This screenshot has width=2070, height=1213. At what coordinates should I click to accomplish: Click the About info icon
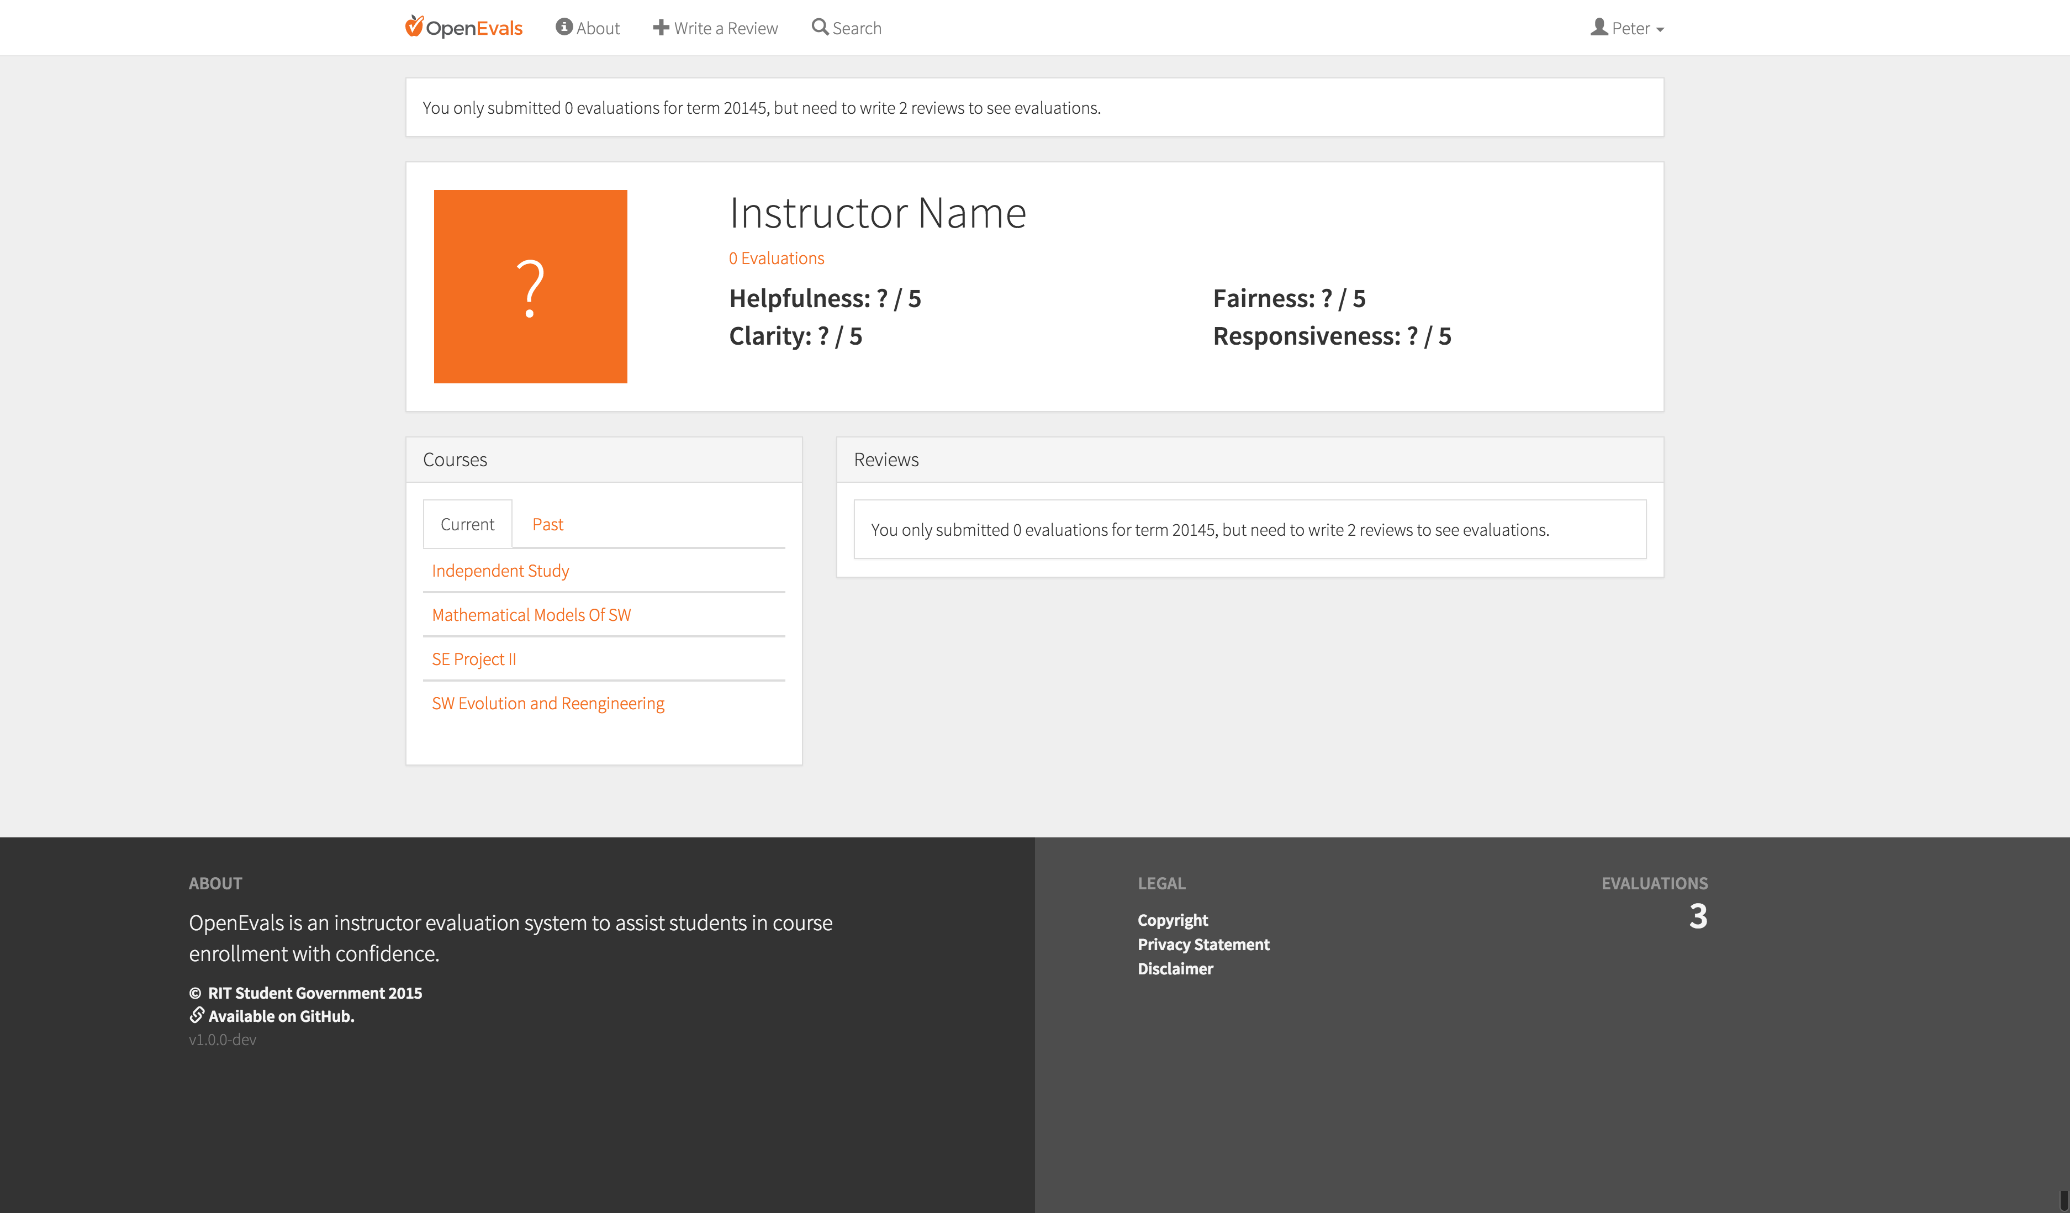[x=563, y=27]
